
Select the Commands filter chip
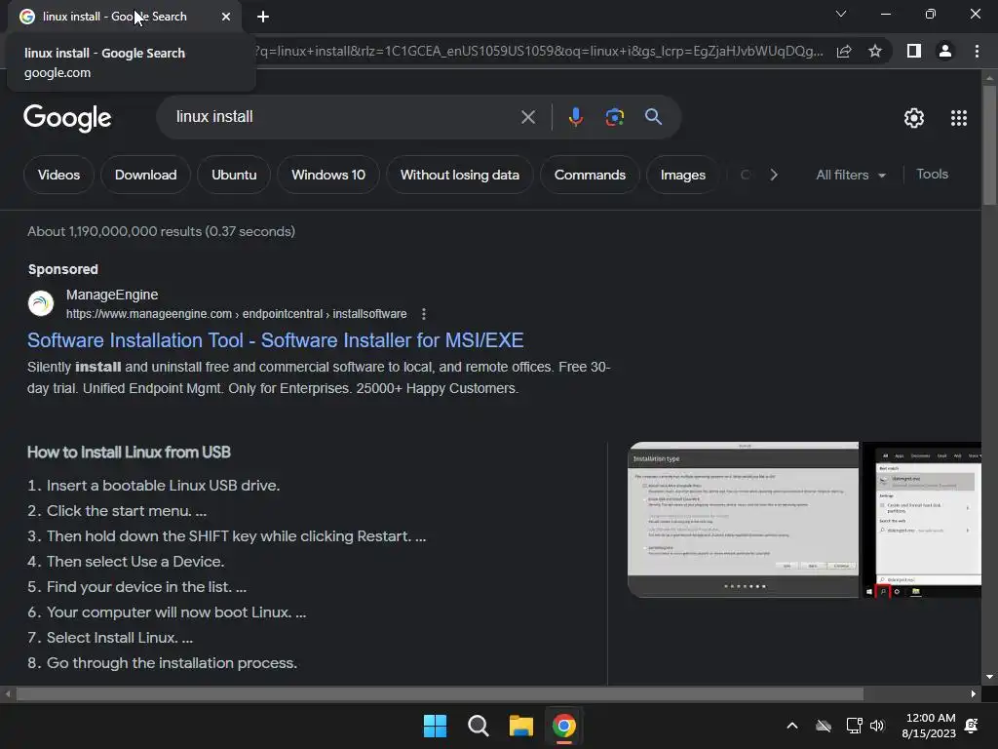pyautogui.click(x=590, y=175)
